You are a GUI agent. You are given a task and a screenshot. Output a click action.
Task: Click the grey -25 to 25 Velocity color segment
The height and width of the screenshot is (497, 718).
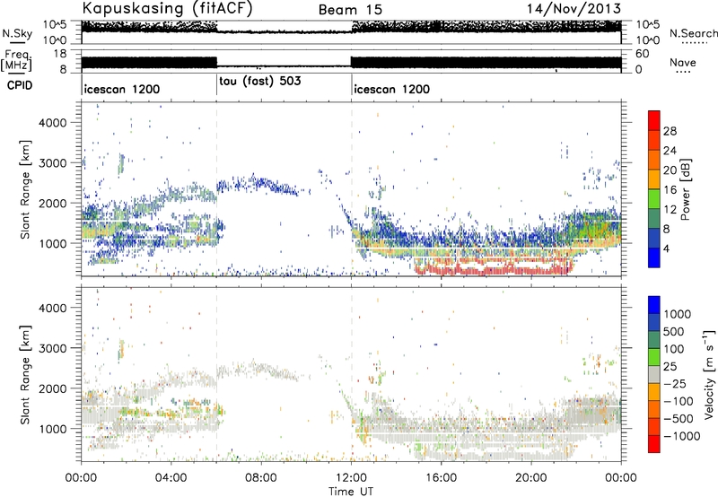click(x=654, y=375)
